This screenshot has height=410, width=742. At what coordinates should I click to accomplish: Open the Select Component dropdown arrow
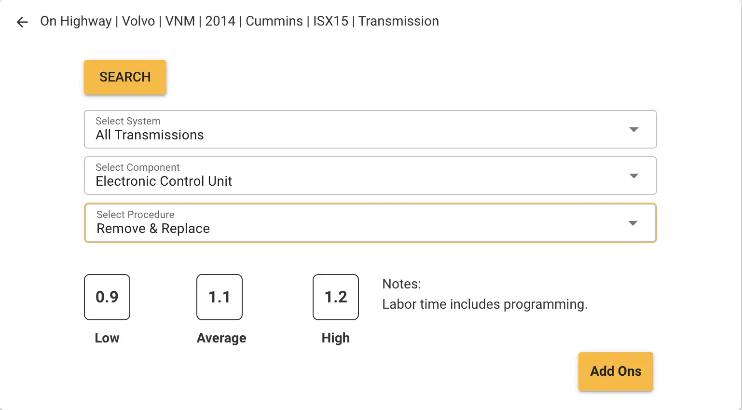click(x=634, y=176)
